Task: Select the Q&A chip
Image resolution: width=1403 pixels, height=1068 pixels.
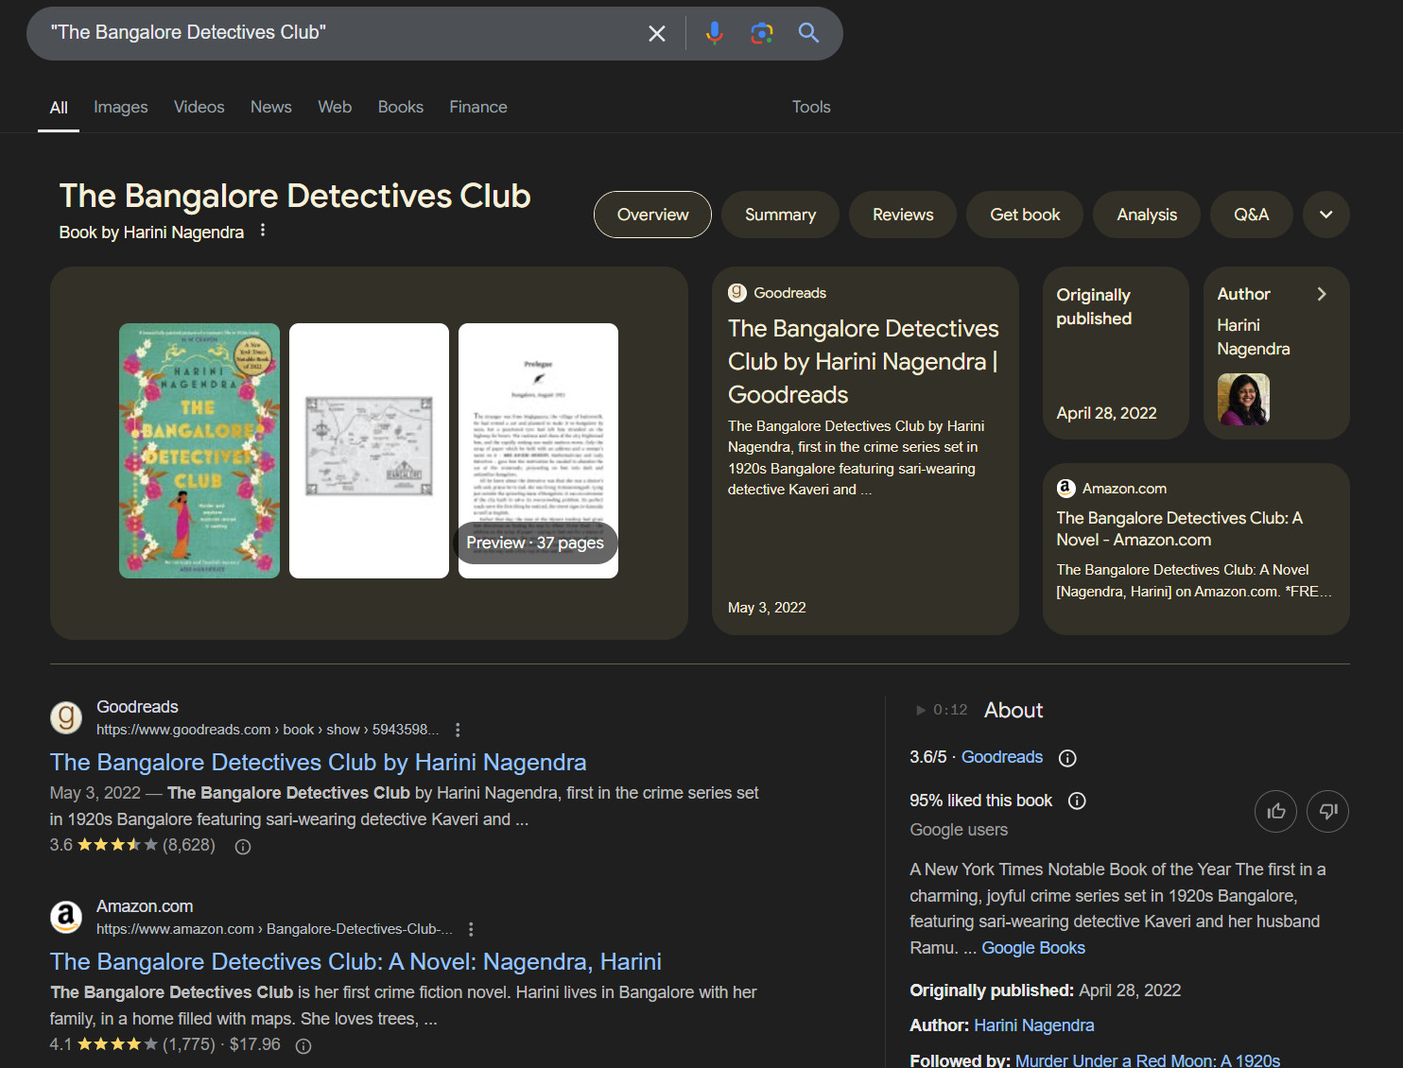Action: click(x=1252, y=215)
